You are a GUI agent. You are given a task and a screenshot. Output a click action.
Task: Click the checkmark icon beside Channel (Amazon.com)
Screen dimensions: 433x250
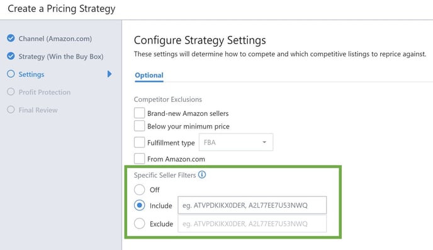tap(11, 38)
